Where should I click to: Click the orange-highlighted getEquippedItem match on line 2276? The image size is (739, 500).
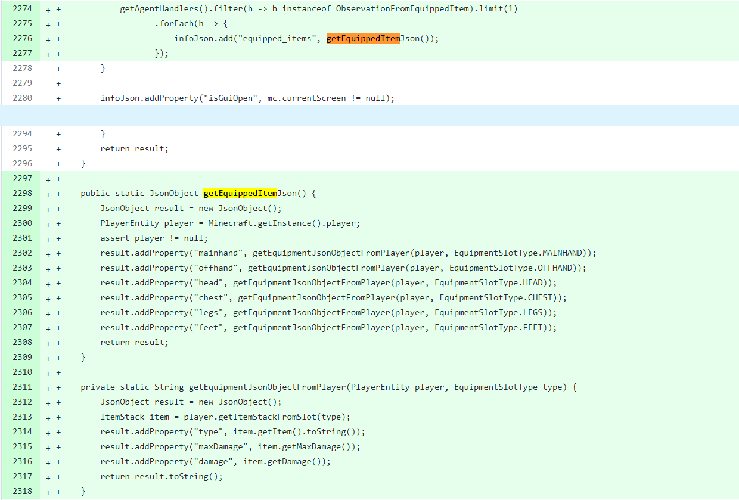pyautogui.click(x=363, y=39)
